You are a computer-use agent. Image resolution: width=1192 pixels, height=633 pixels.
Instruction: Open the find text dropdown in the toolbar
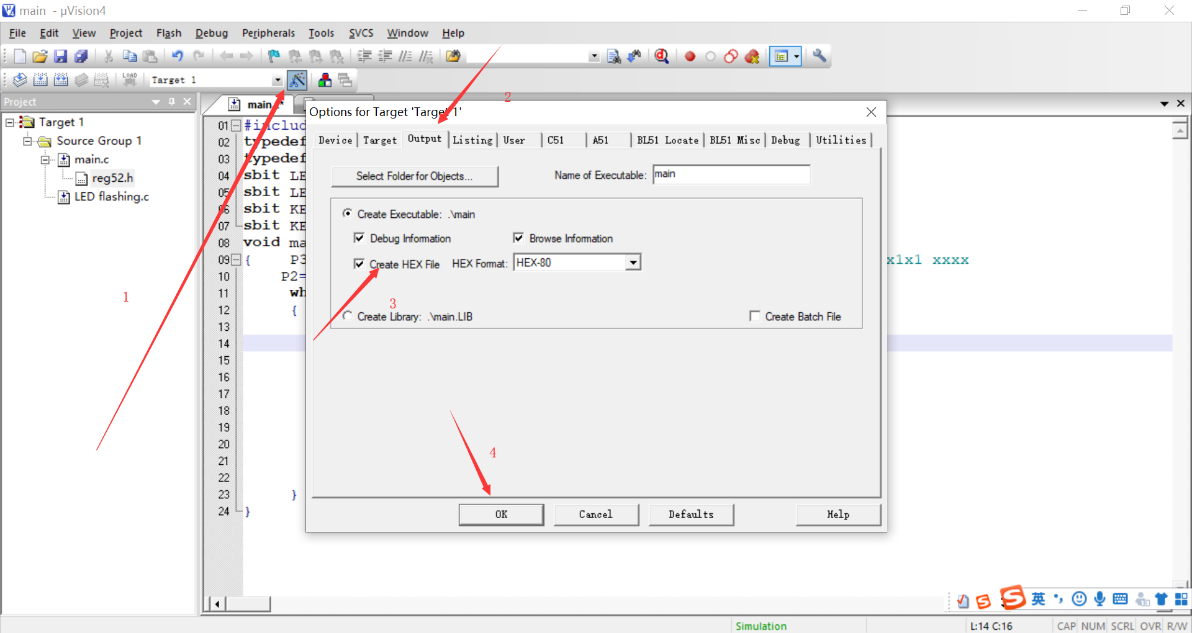(x=594, y=56)
